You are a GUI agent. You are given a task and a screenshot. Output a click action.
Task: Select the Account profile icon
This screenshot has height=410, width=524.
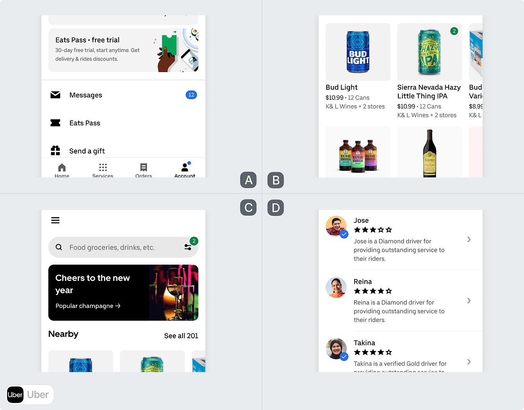(185, 167)
